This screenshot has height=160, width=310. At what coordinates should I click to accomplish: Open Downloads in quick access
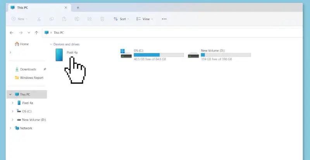(x=26, y=69)
